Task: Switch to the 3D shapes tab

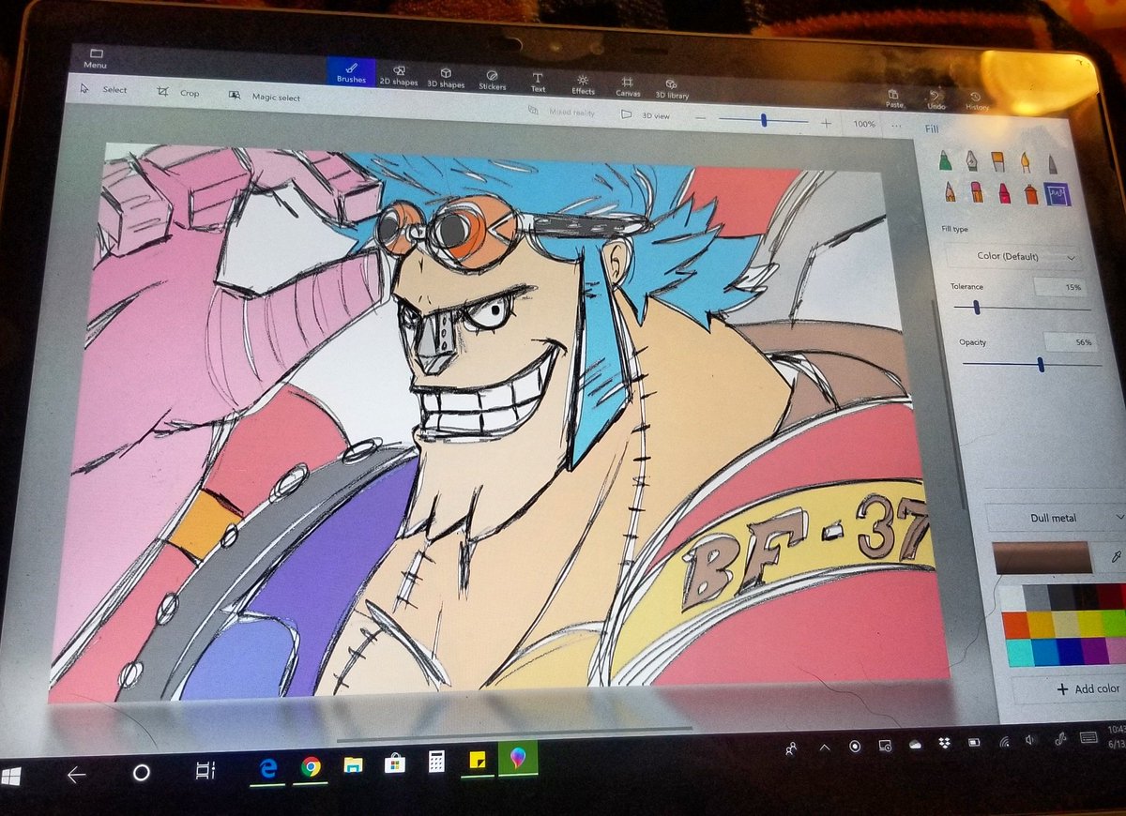Action: (446, 78)
